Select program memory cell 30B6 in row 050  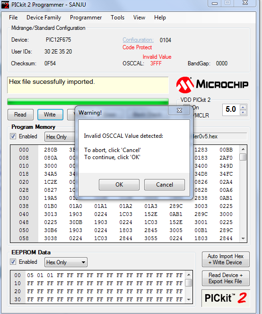(x=51, y=230)
